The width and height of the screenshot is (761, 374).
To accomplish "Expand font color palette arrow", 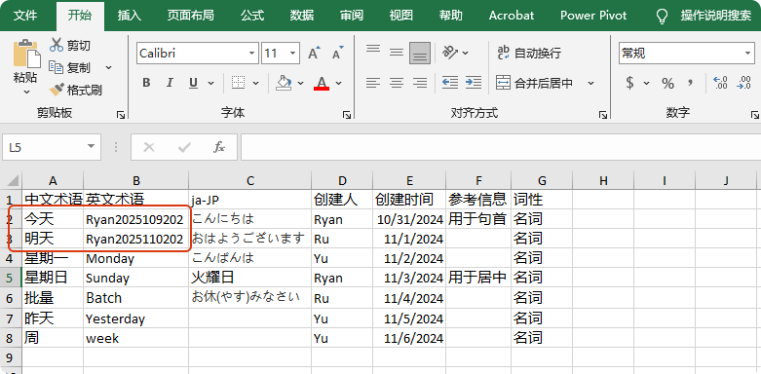I will (x=339, y=83).
